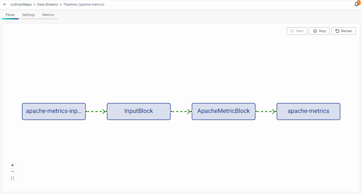
Task: Zoom out on the flow canvas
Action: tap(12, 172)
